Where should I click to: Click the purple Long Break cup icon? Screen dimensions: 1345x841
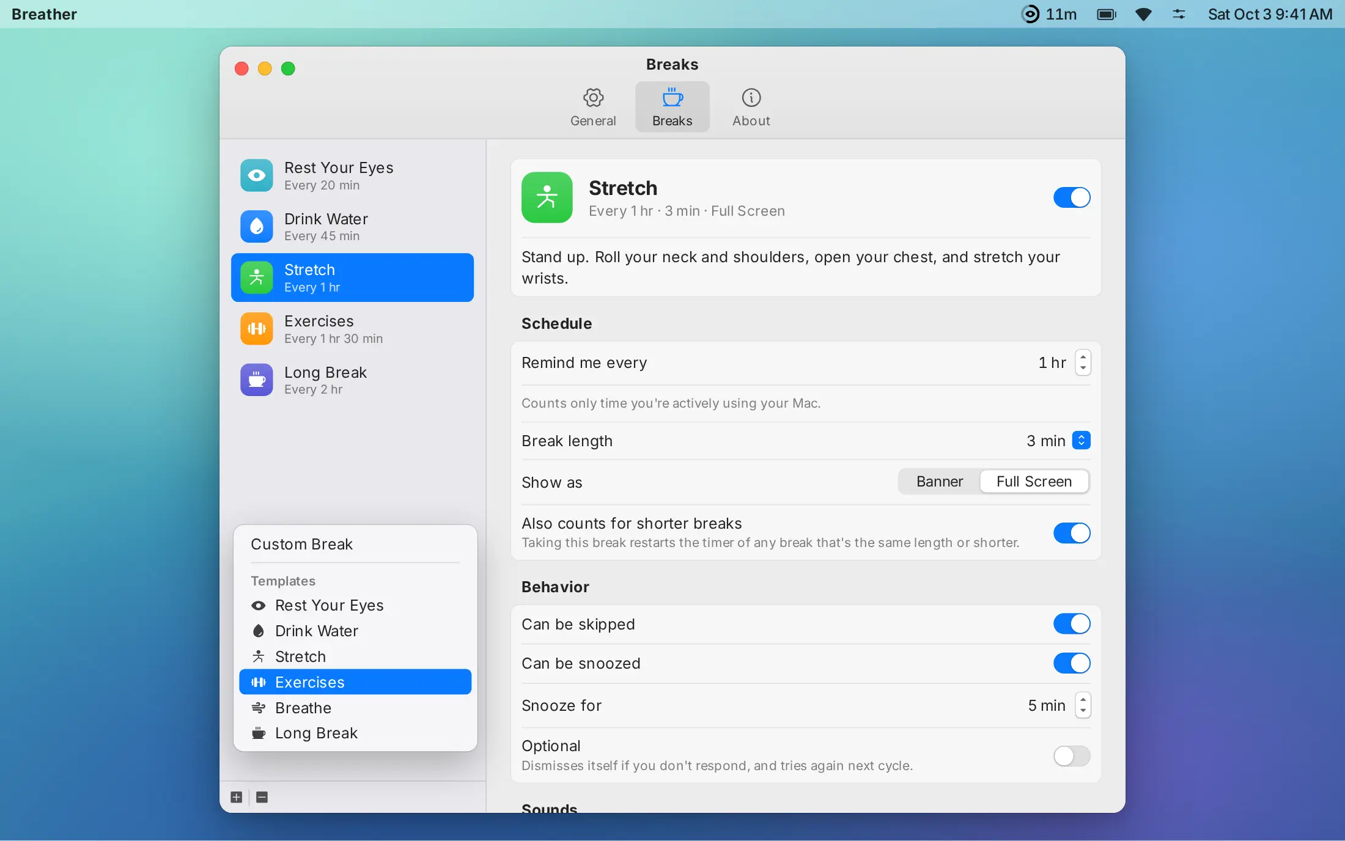click(257, 380)
